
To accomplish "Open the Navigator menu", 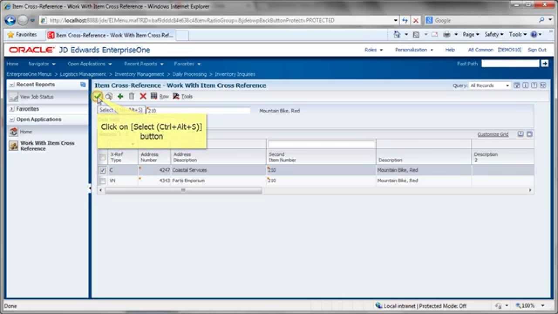I will [x=42, y=64].
